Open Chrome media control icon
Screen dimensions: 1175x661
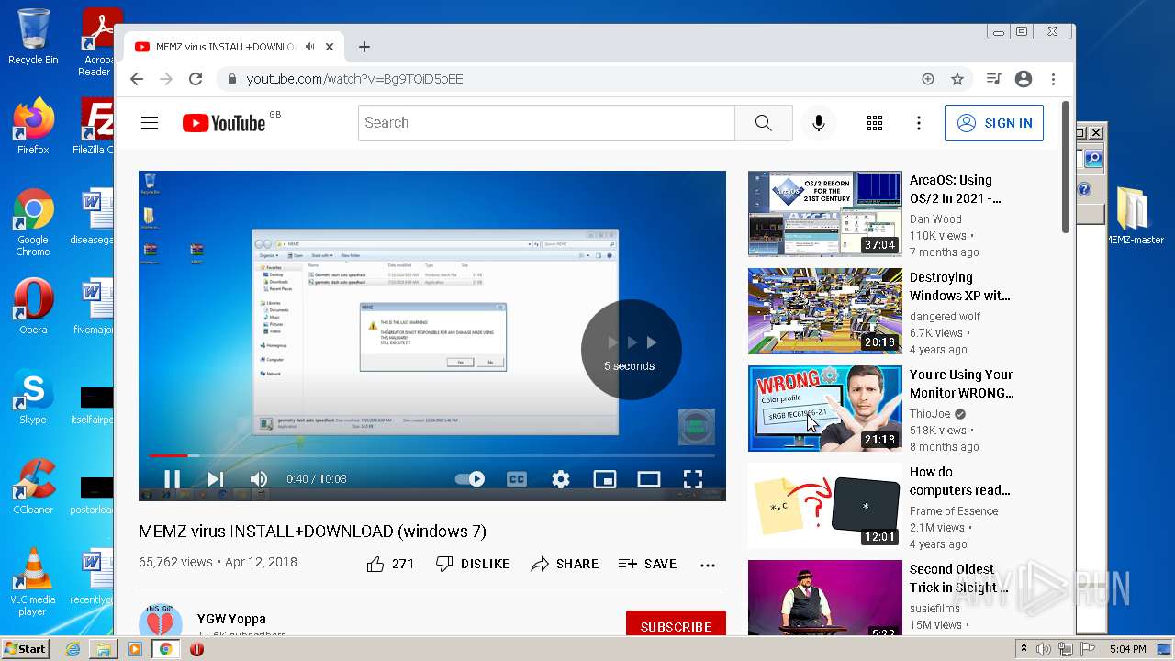(x=993, y=79)
